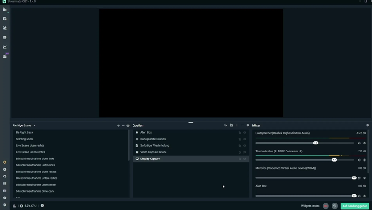Open the App Store icon in sidebar
This screenshot has height=210, width=372.
coord(5,38)
